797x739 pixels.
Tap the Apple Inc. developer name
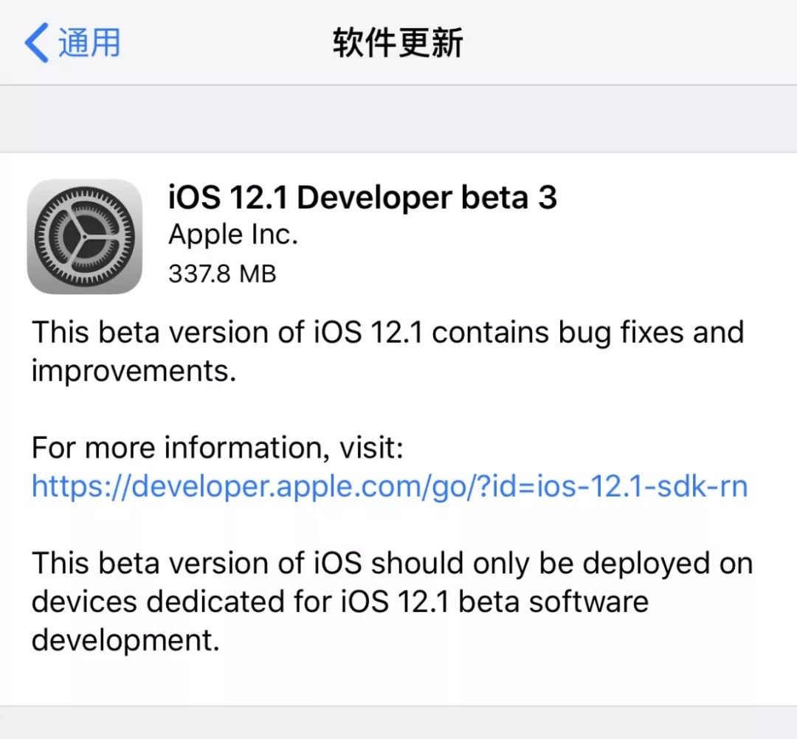point(233,235)
